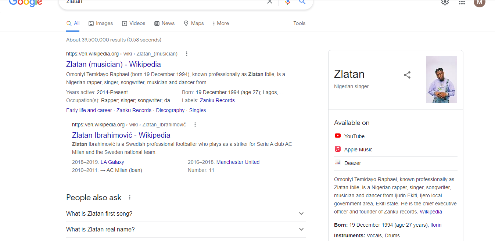Image resolution: width=495 pixels, height=241 pixels.
Task: Open the Wikipedia link in the knowledge panel
Action: coord(431,211)
